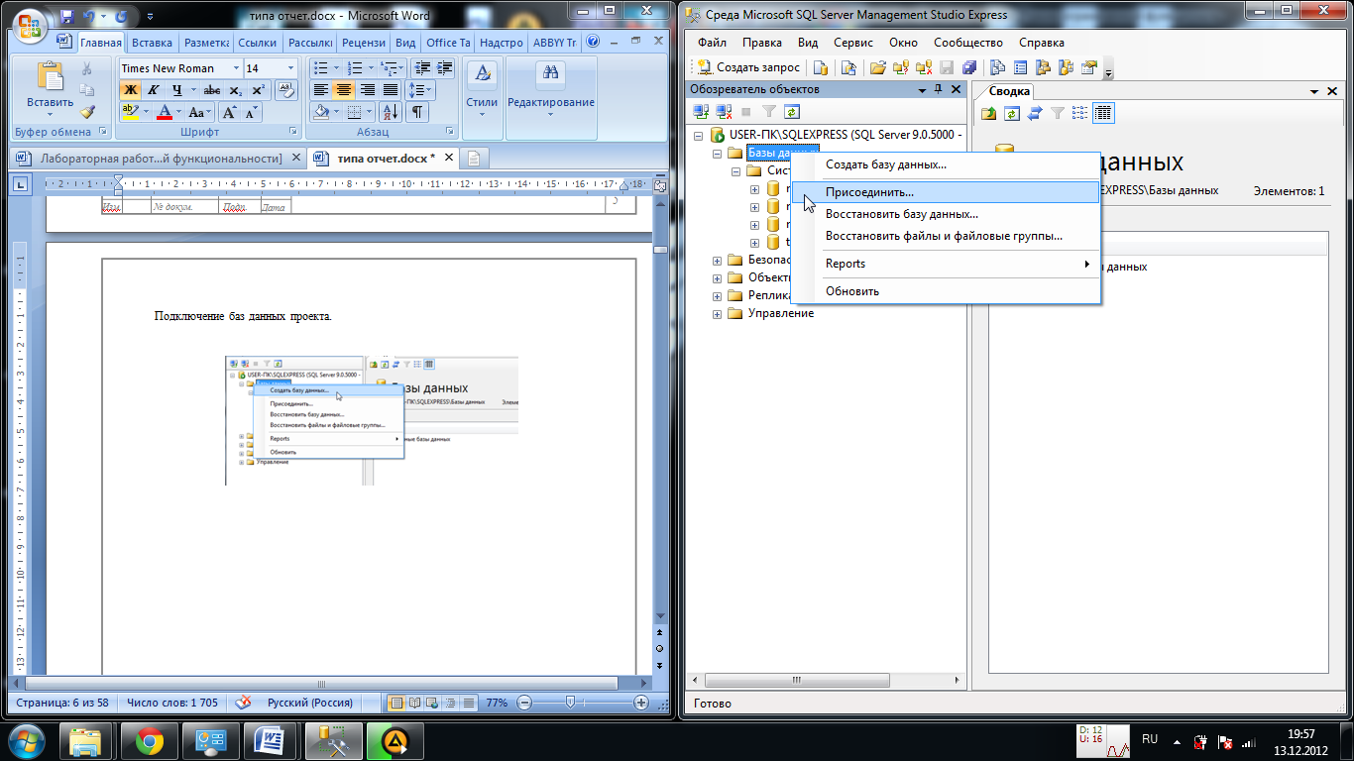Expand the Управление tree folder
This screenshot has width=1354, height=761.
pyautogui.click(x=717, y=314)
